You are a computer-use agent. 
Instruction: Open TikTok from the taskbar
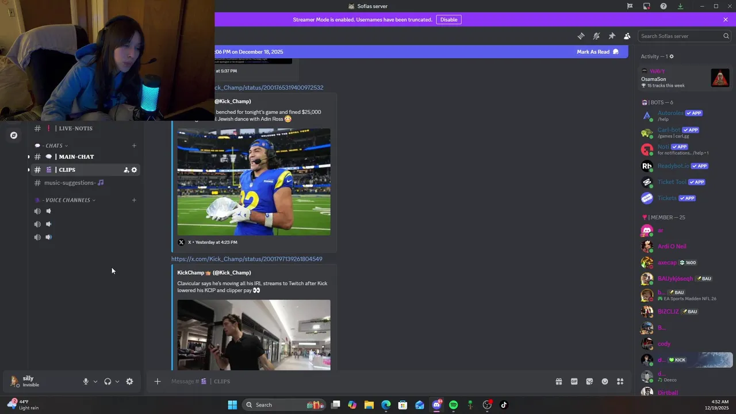[x=504, y=405]
